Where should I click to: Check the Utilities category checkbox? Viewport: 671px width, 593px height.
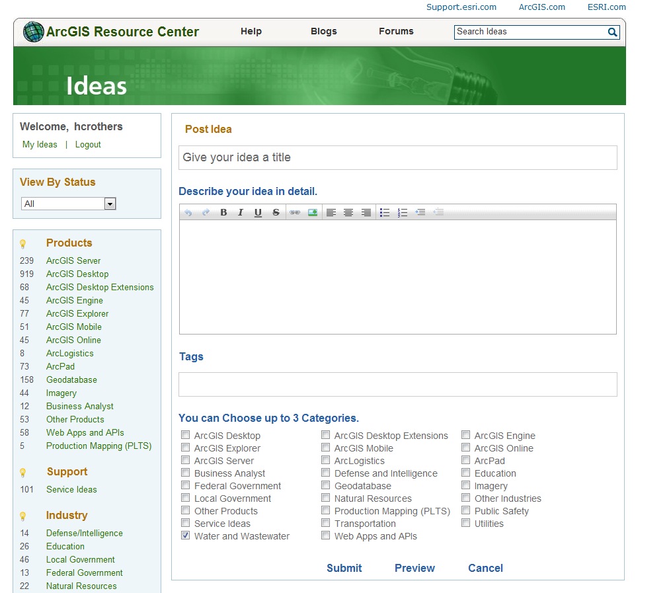(x=465, y=523)
